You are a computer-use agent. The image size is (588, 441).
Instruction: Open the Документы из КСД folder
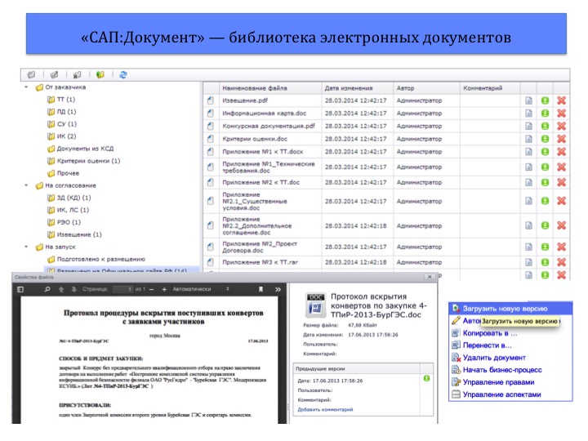tap(80, 149)
